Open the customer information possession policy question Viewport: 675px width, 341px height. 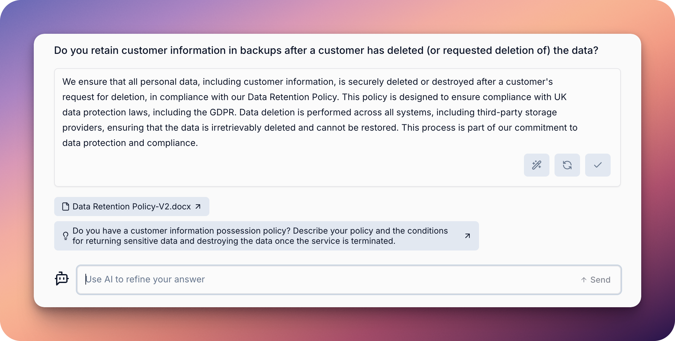pyautogui.click(x=266, y=236)
